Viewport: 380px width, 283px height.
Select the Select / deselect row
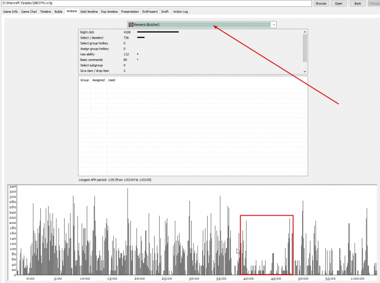click(x=190, y=38)
